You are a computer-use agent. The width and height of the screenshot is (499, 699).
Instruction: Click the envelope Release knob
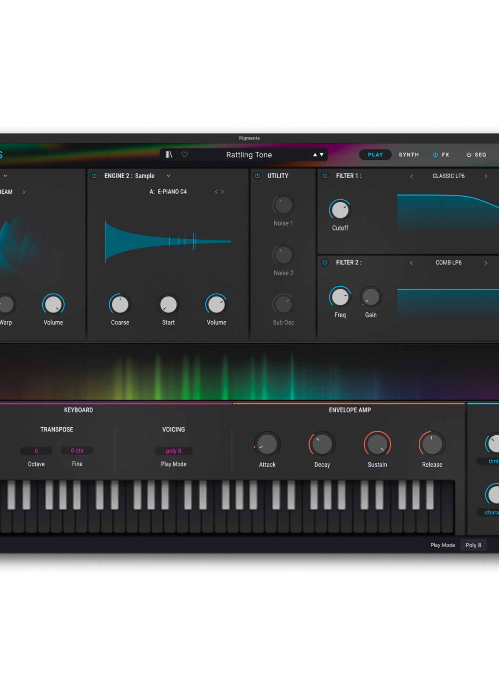432,444
